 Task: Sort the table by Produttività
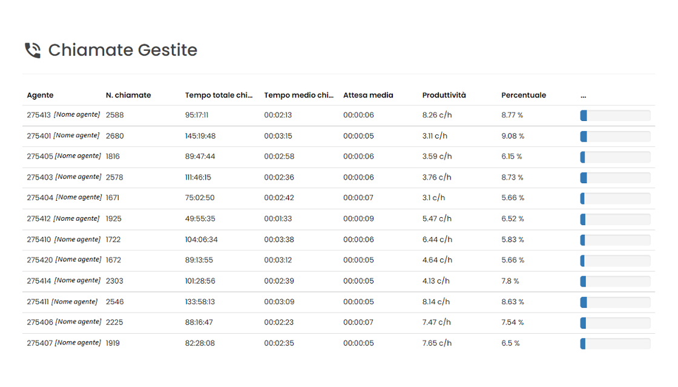[444, 95]
